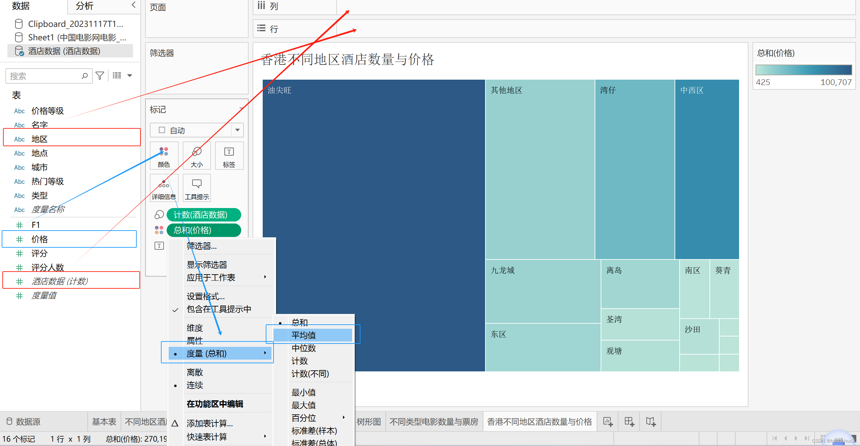860x446 pixels.
Task: Click the filter icon beside search box
Action: 100,76
